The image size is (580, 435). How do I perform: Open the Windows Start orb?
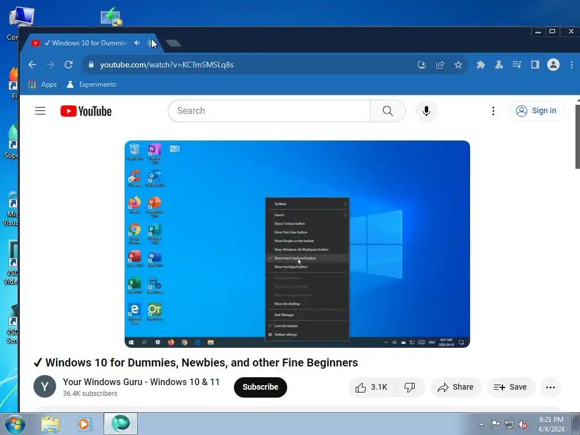click(15, 424)
